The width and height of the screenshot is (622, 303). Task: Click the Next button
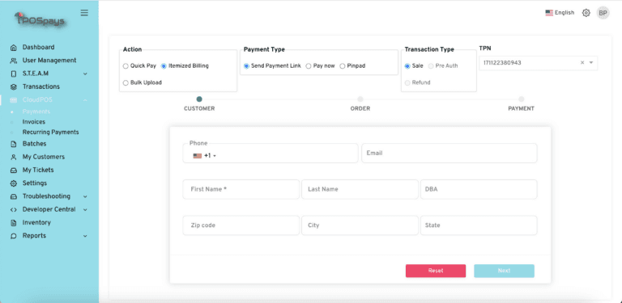coord(504,271)
